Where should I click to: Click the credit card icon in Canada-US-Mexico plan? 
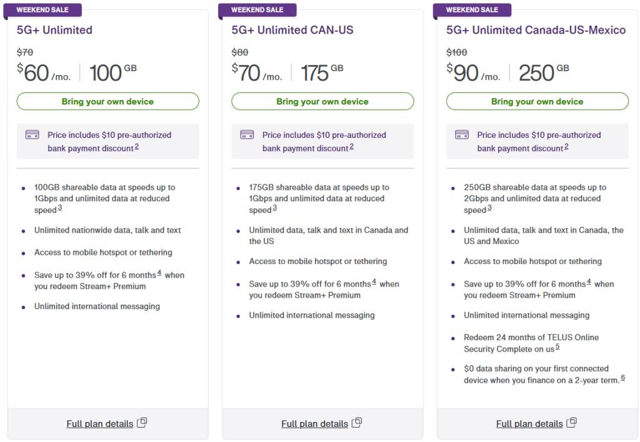462,135
